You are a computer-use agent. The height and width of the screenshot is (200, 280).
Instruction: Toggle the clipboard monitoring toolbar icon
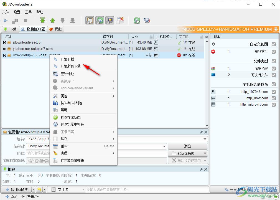90,20
